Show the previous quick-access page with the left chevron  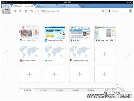coord(6,54)
